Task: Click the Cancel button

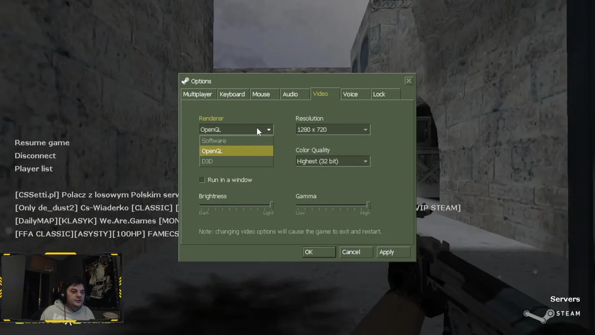Action: (x=356, y=252)
